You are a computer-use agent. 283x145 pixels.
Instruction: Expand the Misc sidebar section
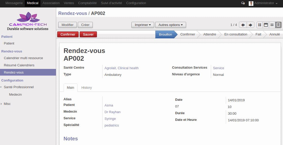pyautogui.click(x=7, y=104)
